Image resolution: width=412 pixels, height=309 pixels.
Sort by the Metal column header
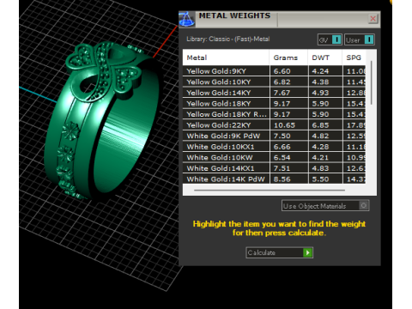point(226,58)
